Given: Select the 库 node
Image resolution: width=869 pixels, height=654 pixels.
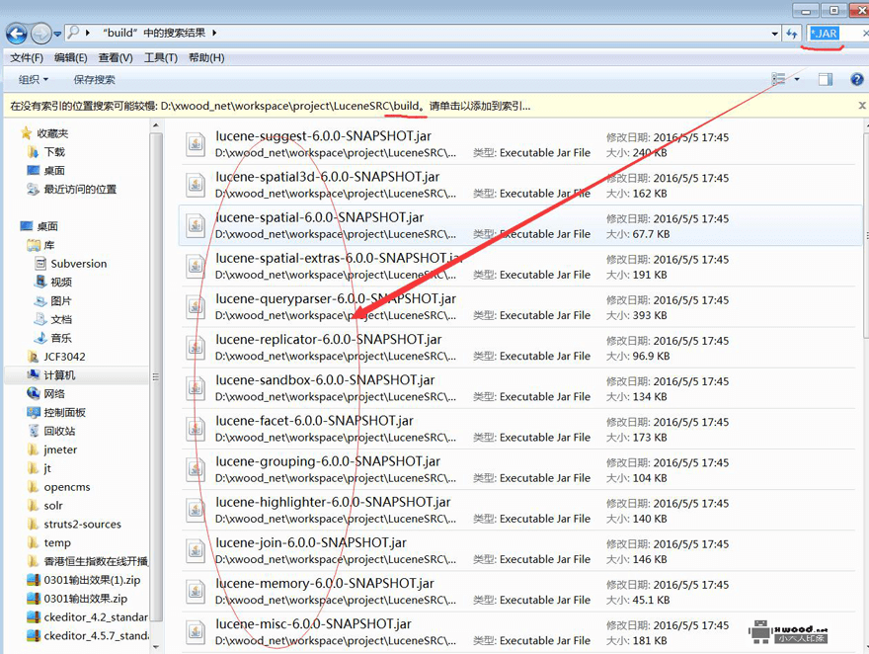Looking at the screenshot, I should click(41, 245).
